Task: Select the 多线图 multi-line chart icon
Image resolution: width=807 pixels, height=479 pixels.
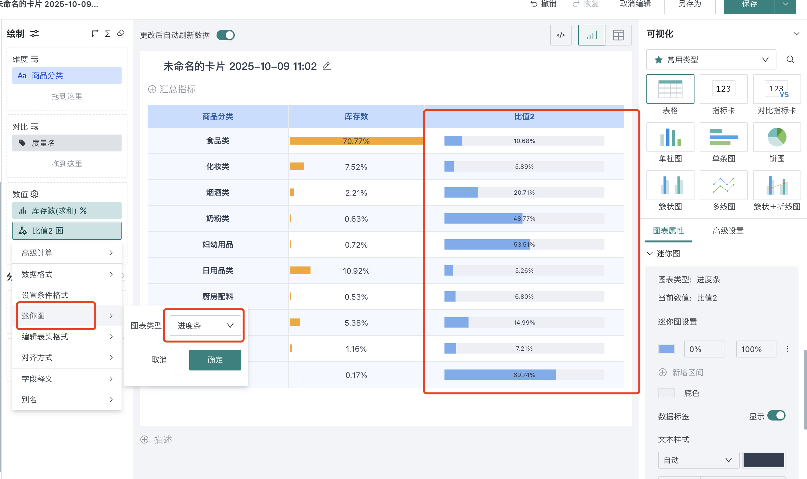Action: coord(723,185)
